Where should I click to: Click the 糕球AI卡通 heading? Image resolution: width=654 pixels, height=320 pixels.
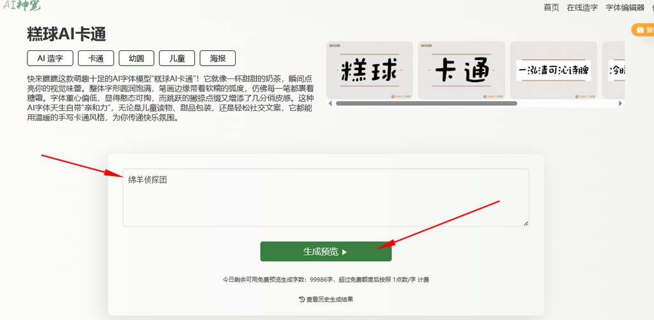click(x=66, y=34)
